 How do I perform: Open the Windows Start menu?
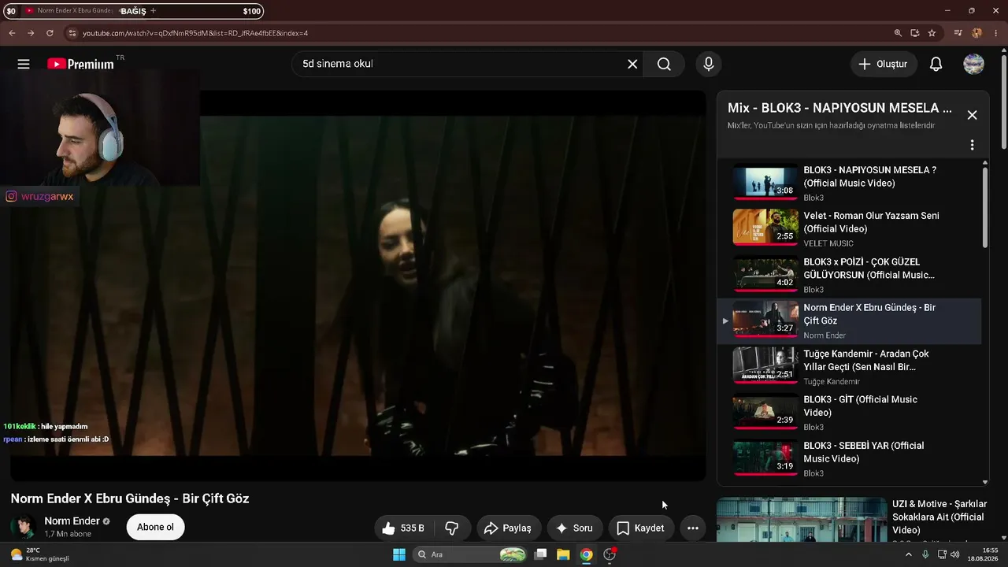tap(399, 554)
